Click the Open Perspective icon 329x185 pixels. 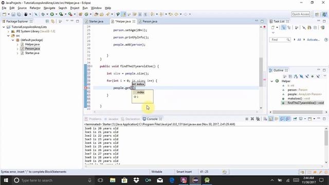pyautogui.click(x=317, y=14)
